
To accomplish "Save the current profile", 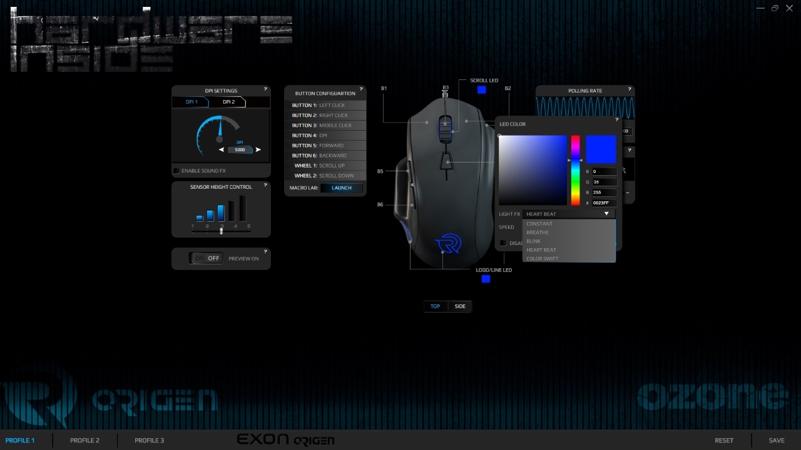I will click(x=777, y=441).
